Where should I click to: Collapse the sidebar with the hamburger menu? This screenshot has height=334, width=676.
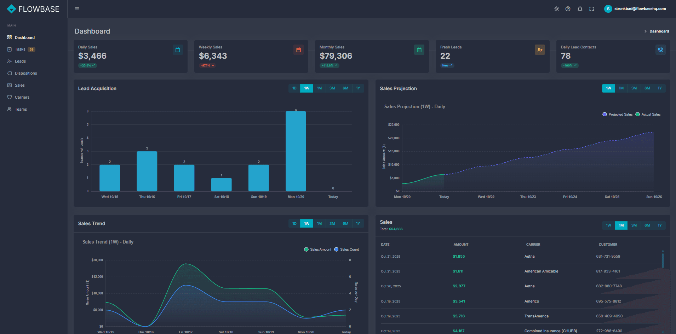[x=77, y=8]
